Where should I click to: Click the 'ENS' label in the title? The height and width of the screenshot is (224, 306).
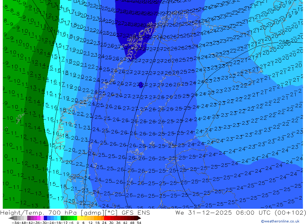[x=144, y=212]
